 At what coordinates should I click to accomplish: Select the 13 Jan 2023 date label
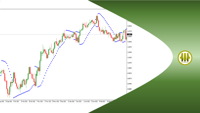coord(87,102)
